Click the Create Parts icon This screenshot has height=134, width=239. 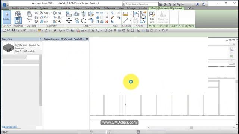136,20
